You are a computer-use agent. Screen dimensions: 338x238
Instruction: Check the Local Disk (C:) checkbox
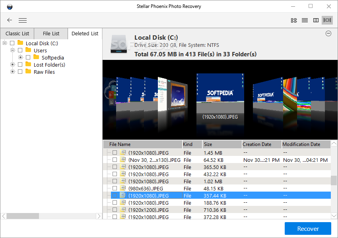pyautogui.click(x=12, y=43)
